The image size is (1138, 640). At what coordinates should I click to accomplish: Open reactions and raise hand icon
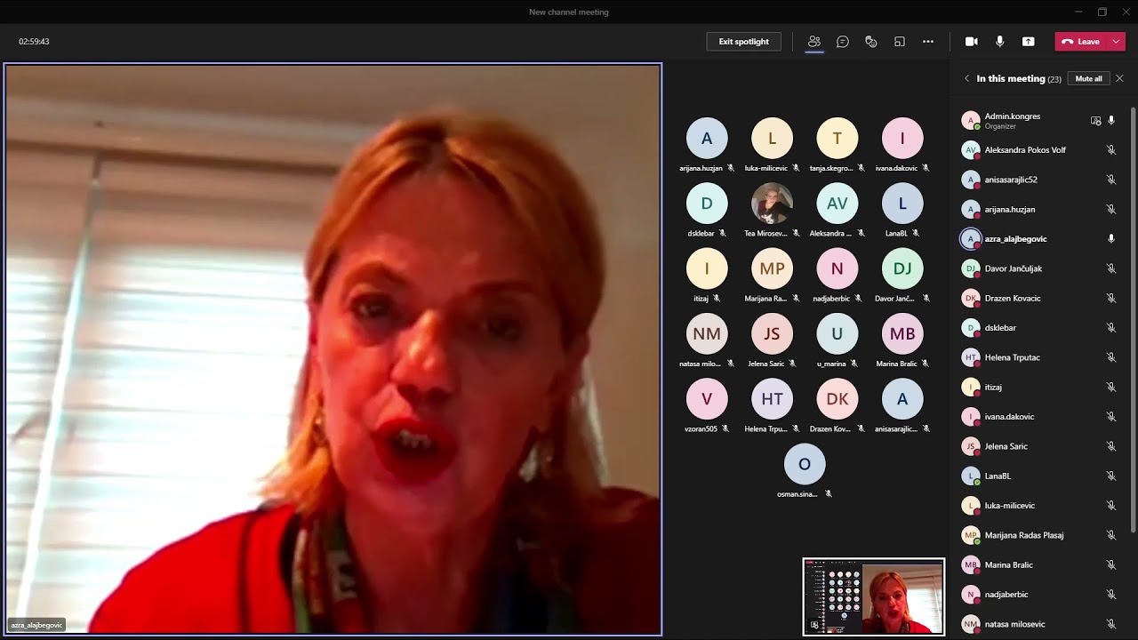click(871, 42)
